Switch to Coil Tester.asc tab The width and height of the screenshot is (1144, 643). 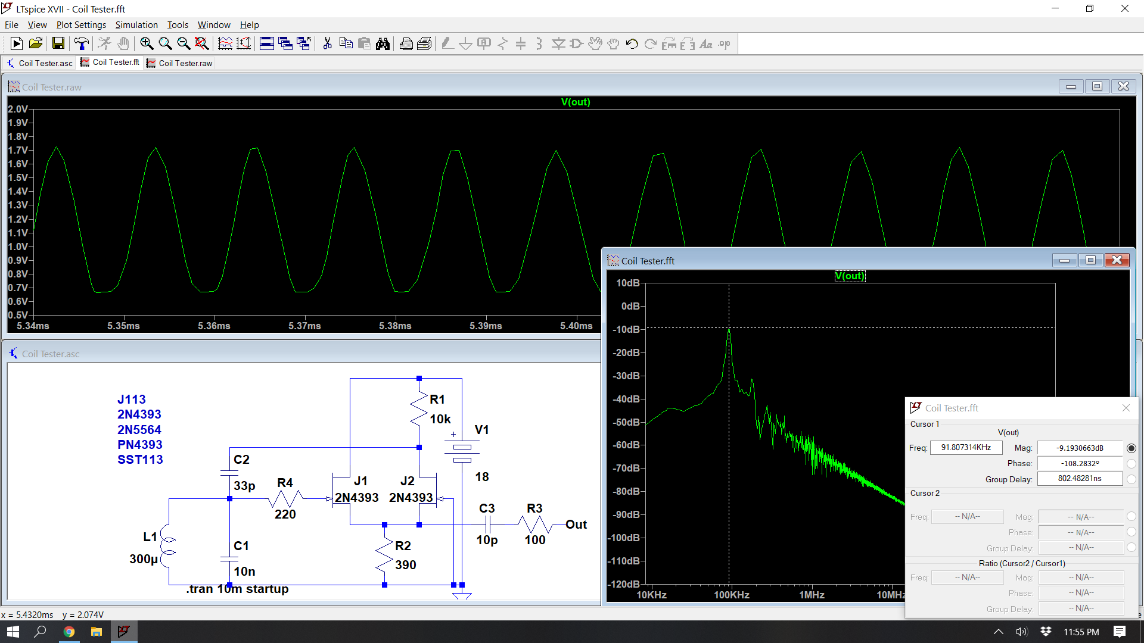pos(40,63)
